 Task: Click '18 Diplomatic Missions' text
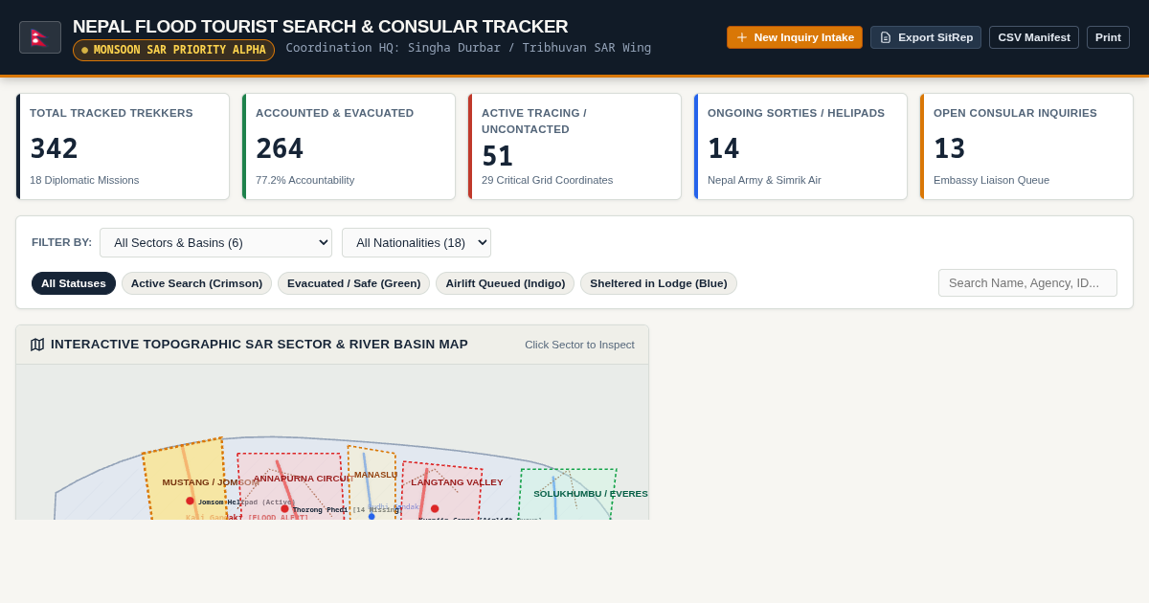pyautogui.click(x=84, y=180)
